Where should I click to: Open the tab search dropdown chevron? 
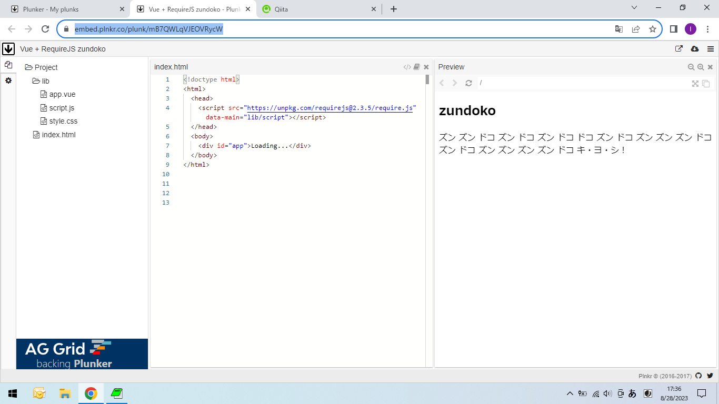pyautogui.click(x=634, y=7)
